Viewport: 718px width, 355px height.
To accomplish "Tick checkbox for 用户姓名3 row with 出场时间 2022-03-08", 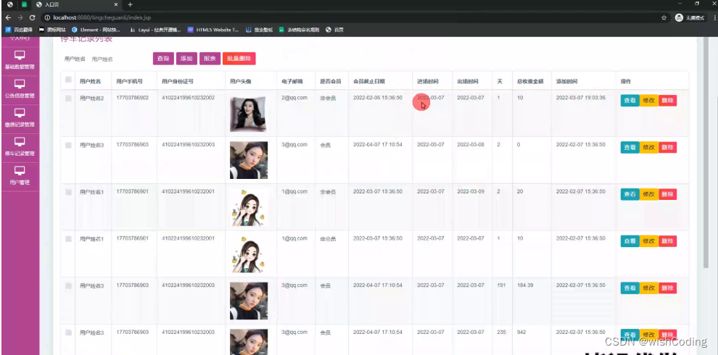I will 68,145.
